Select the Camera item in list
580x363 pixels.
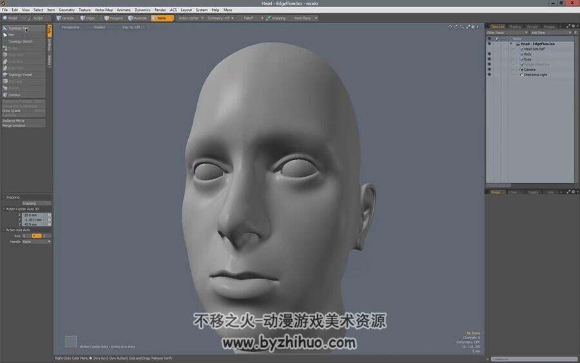pos(529,70)
